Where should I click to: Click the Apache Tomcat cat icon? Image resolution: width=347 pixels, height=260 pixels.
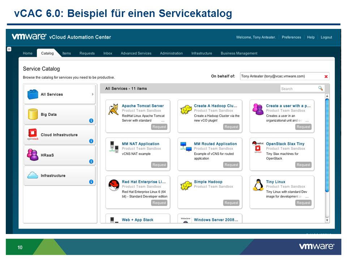[x=113, y=109]
